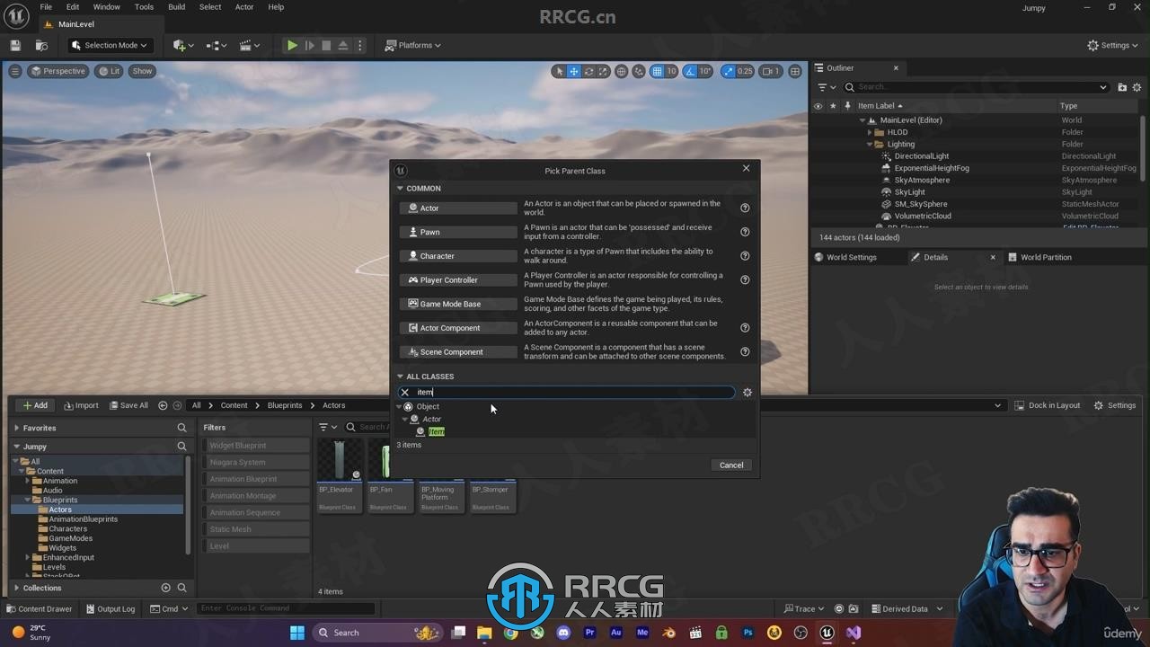Screen dimensions: 1150x647
Task: Toggle rotation snapping angle icon
Action: (x=690, y=71)
